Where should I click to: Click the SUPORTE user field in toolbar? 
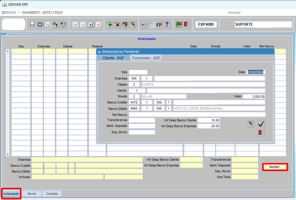coord(263,24)
